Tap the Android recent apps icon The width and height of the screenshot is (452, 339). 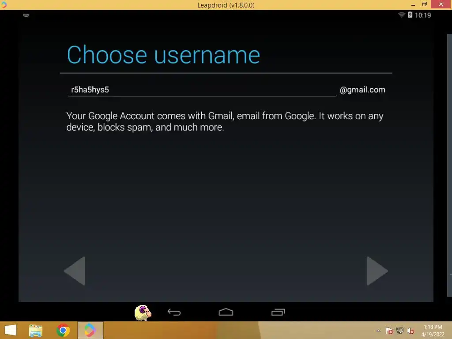[278, 312]
